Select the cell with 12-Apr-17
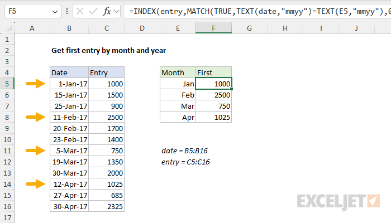 [x=69, y=184]
